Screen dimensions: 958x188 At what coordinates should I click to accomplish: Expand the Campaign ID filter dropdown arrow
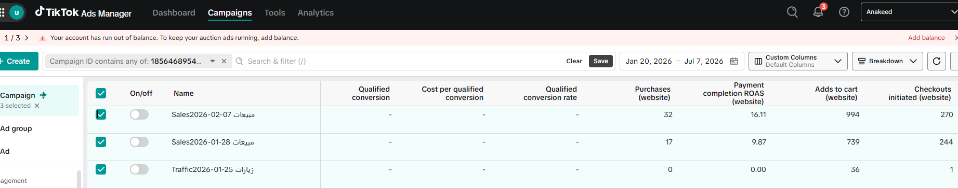point(213,61)
